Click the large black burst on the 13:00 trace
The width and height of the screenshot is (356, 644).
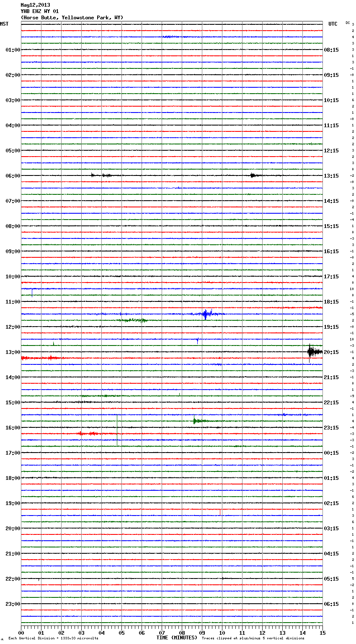click(314, 352)
